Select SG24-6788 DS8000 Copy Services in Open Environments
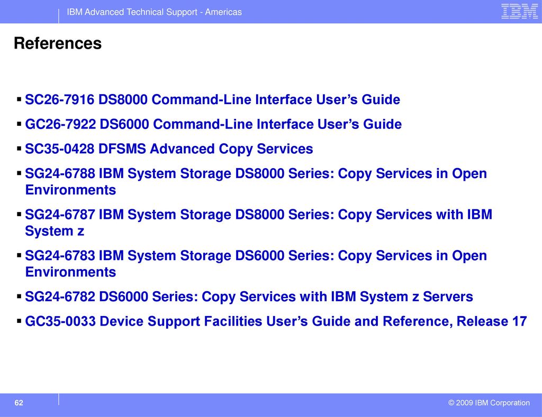 coord(256,182)
